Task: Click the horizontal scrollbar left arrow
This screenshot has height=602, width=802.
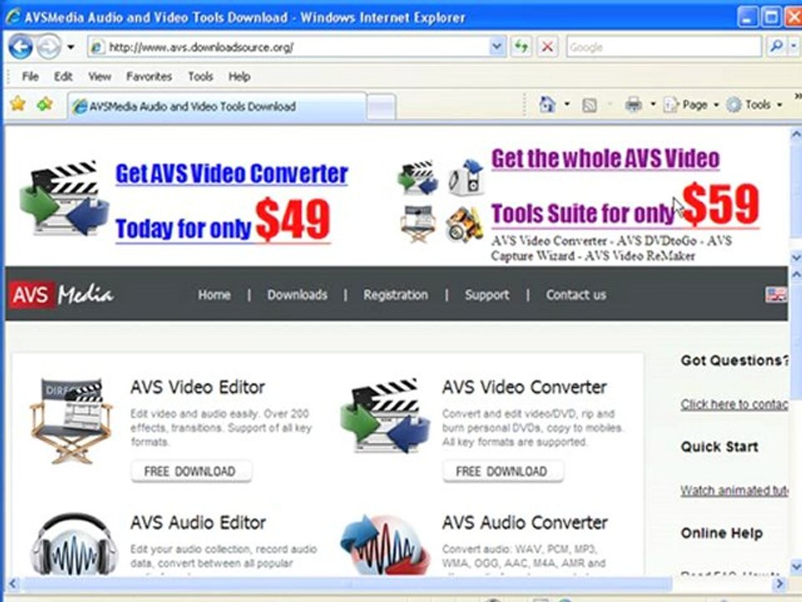Action: point(13,584)
